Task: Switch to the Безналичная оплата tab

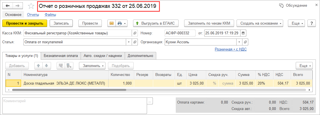Action: [61, 56]
